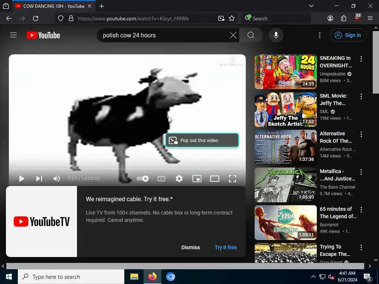Open Metallica And Justice thumbnail
This screenshot has height=284, width=379.
[286, 185]
